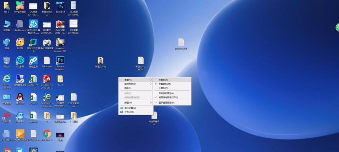Select the ipbeta.txt file icon
339x152 pixels.
point(47,60)
